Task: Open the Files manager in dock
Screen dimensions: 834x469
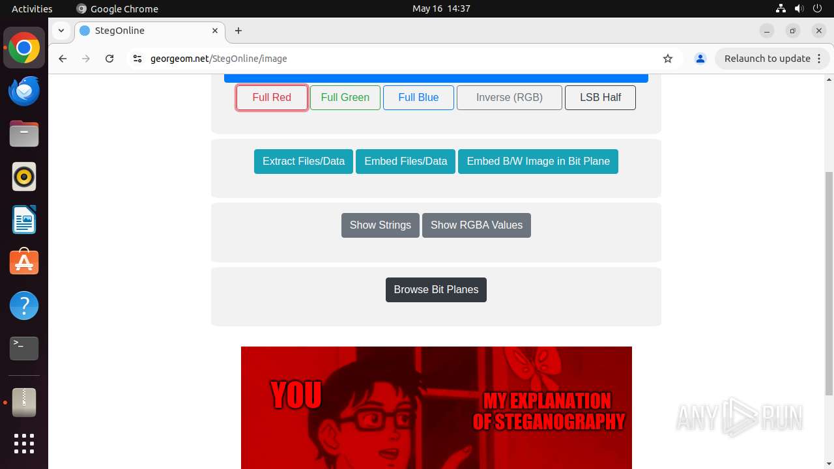Action: tap(24, 134)
